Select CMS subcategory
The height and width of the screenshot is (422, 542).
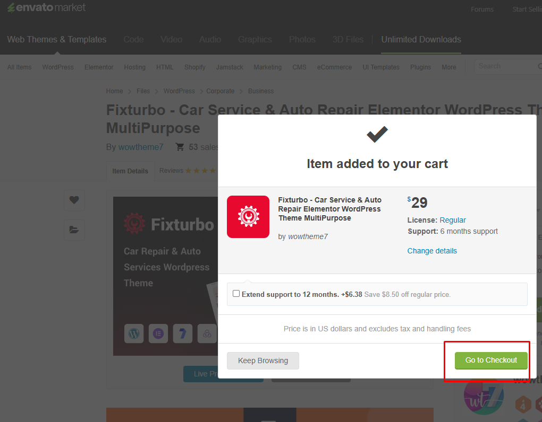(299, 67)
